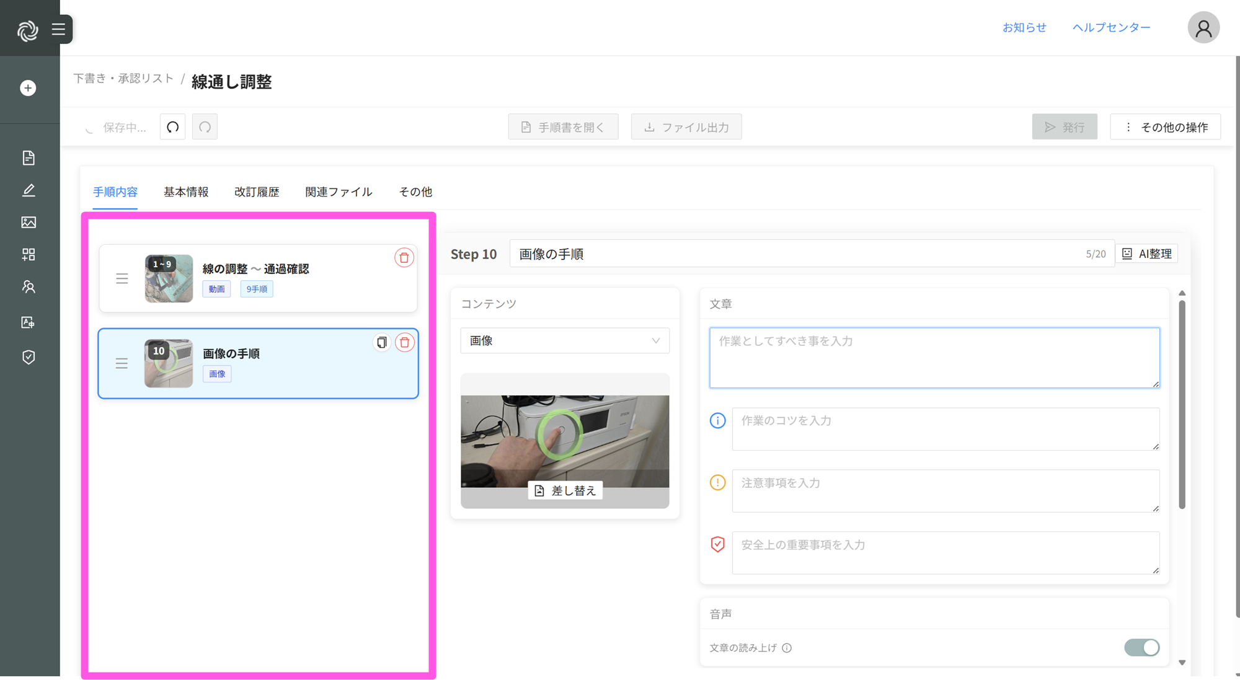Switch to the 基本情報 tab
This screenshot has height=680, width=1240.
point(186,192)
